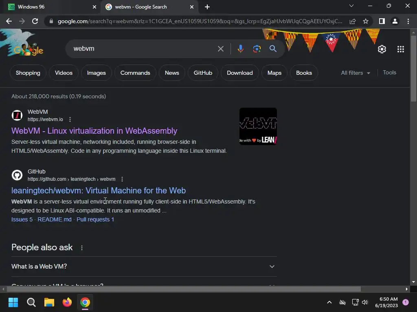
Task: Filter results by GitHub
Action: tap(203, 73)
